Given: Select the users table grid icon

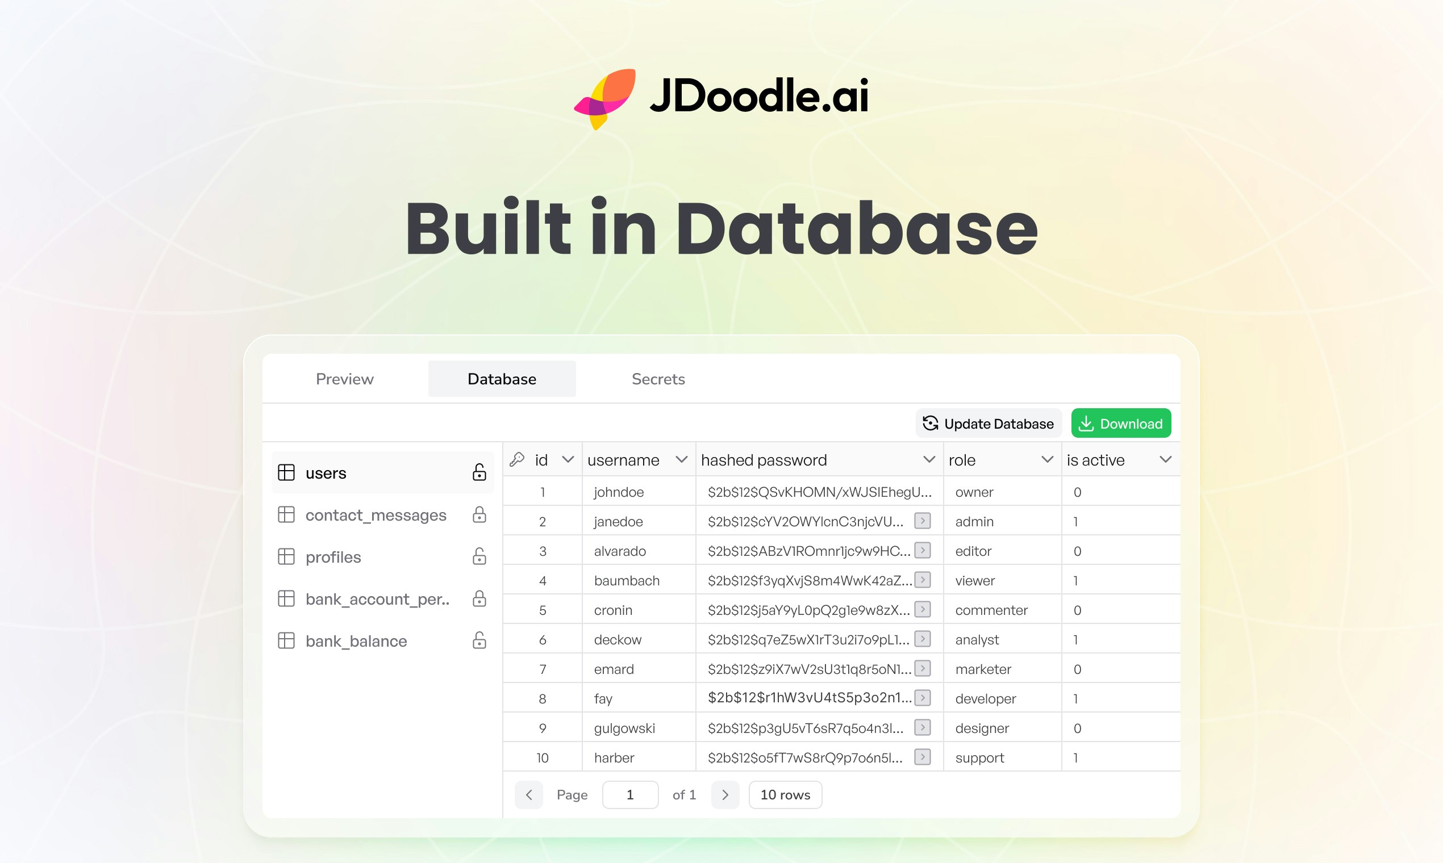Looking at the screenshot, I should tap(287, 472).
